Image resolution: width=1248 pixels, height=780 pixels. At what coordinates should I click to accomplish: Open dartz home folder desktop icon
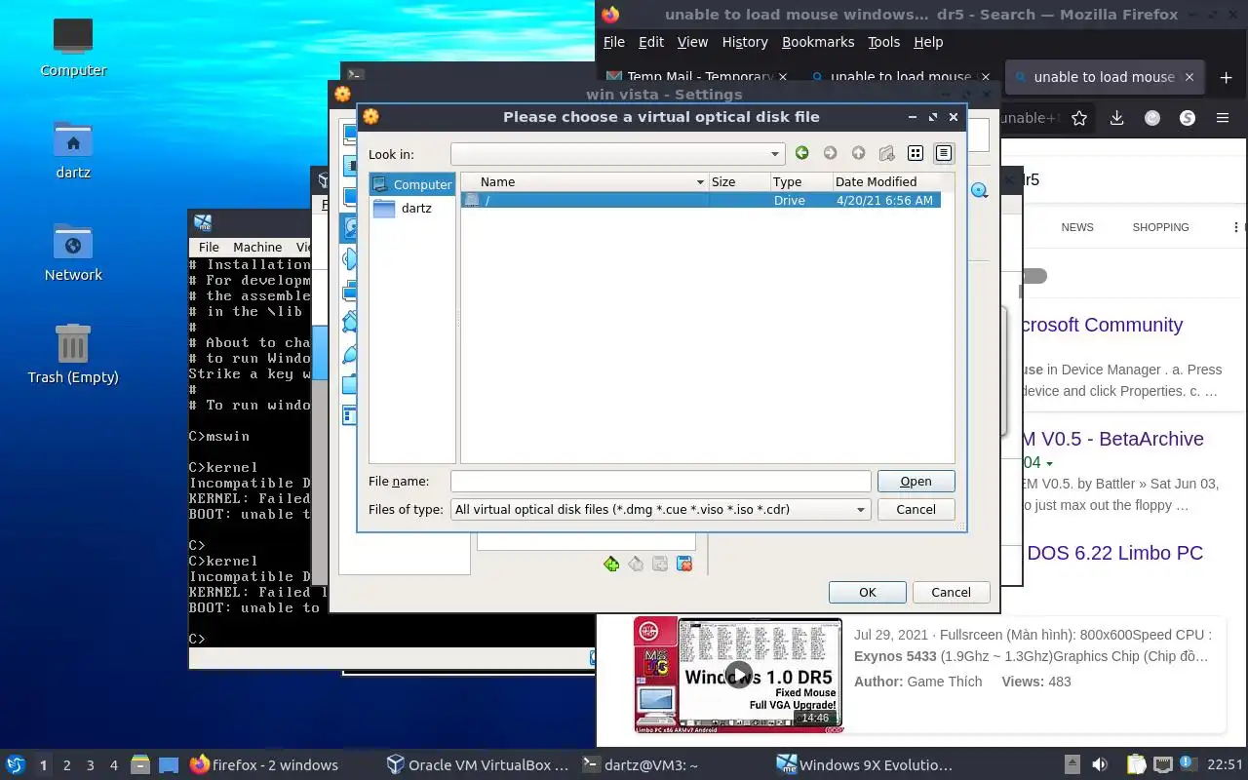click(x=73, y=150)
